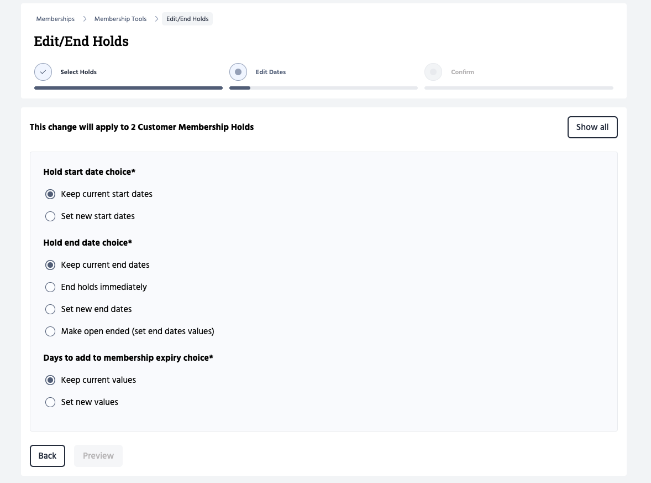Choose Set new values for expiry days
Image resolution: width=651 pixels, height=483 pixels.
(x=50, y=402)
